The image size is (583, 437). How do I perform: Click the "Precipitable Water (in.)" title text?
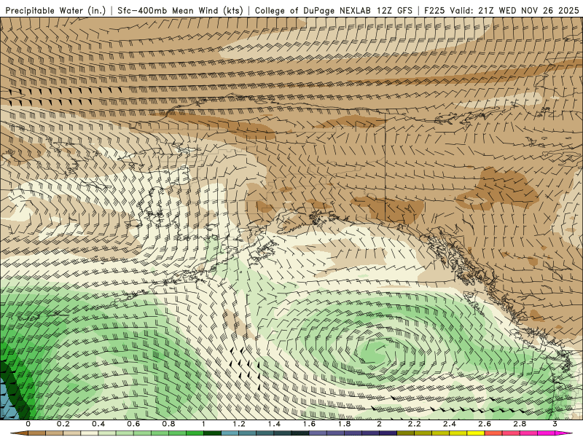pyautogui.click(x=55, y=11)
